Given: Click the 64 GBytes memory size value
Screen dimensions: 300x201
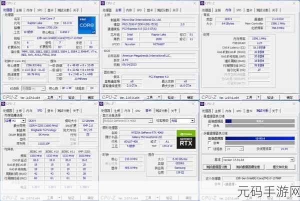Looking at the screenshot, I should pos(228,23).
